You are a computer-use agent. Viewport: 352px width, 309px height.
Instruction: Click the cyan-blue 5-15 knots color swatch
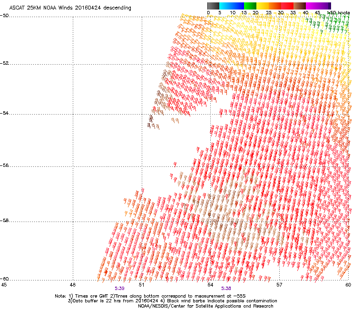coord(231,6)
